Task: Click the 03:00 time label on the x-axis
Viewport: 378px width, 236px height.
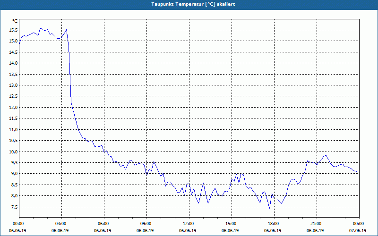Action: pyautogui.click(x=60, y=224)
